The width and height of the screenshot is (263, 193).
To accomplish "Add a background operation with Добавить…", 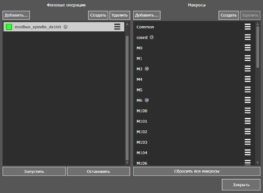I will tap(16, 15).
